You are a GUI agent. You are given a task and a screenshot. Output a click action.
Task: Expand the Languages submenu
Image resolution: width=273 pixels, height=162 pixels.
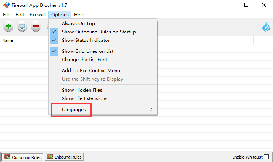103,110
